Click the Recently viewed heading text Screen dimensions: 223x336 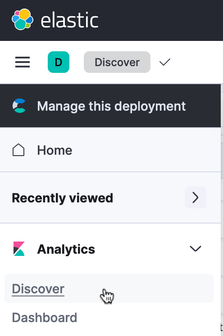pos(63,198)
